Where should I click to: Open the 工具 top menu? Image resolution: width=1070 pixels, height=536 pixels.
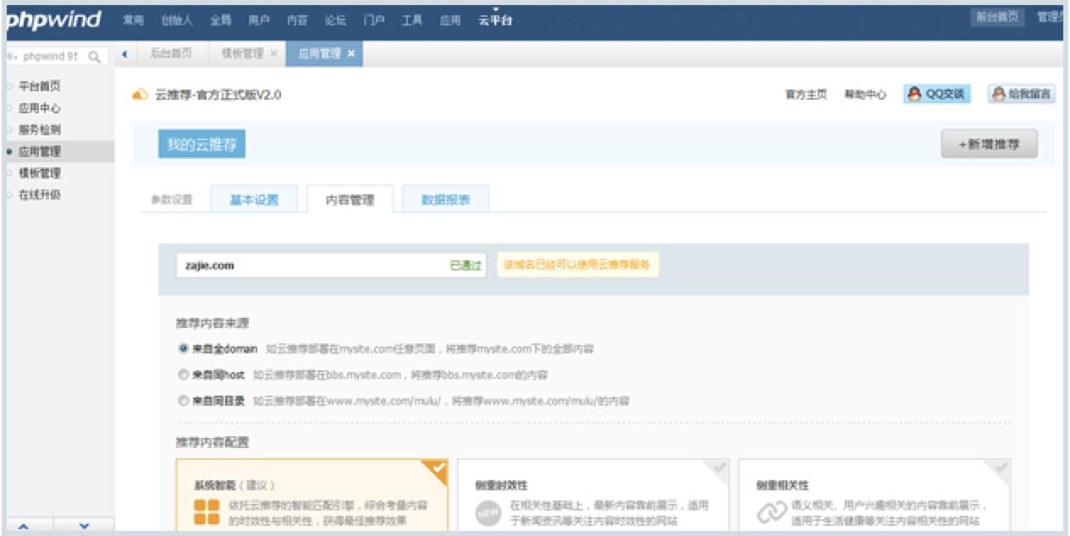click(411, 20)
